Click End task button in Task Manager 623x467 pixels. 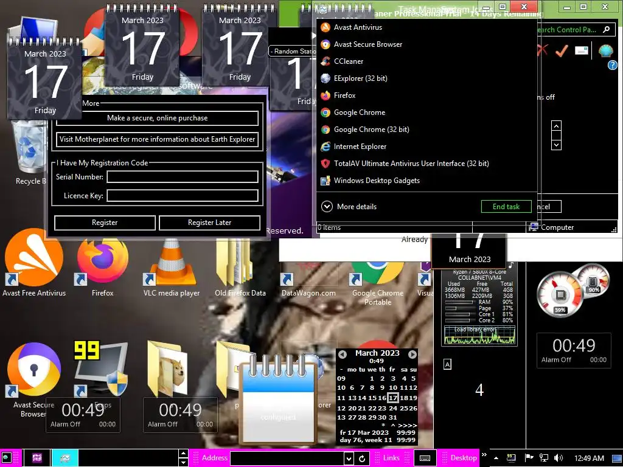[506, 207]
